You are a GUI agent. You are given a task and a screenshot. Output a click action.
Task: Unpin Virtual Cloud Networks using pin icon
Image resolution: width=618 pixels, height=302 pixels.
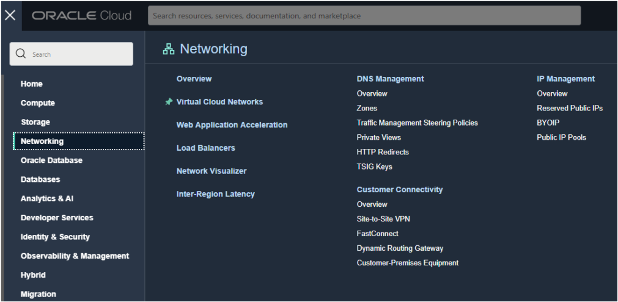[169, 102]
